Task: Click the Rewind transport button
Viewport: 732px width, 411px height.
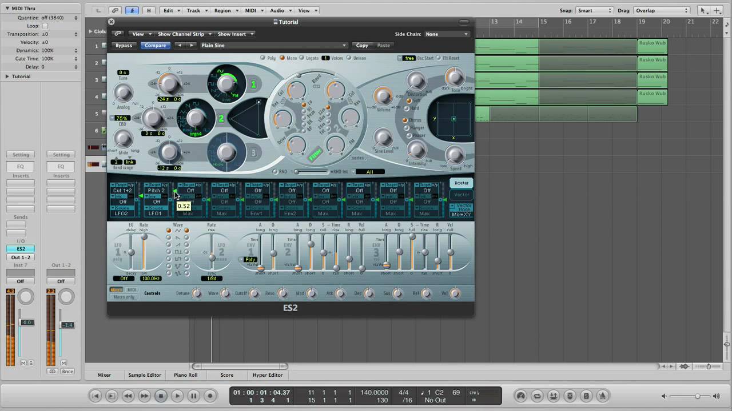Action: pos(128,396)
